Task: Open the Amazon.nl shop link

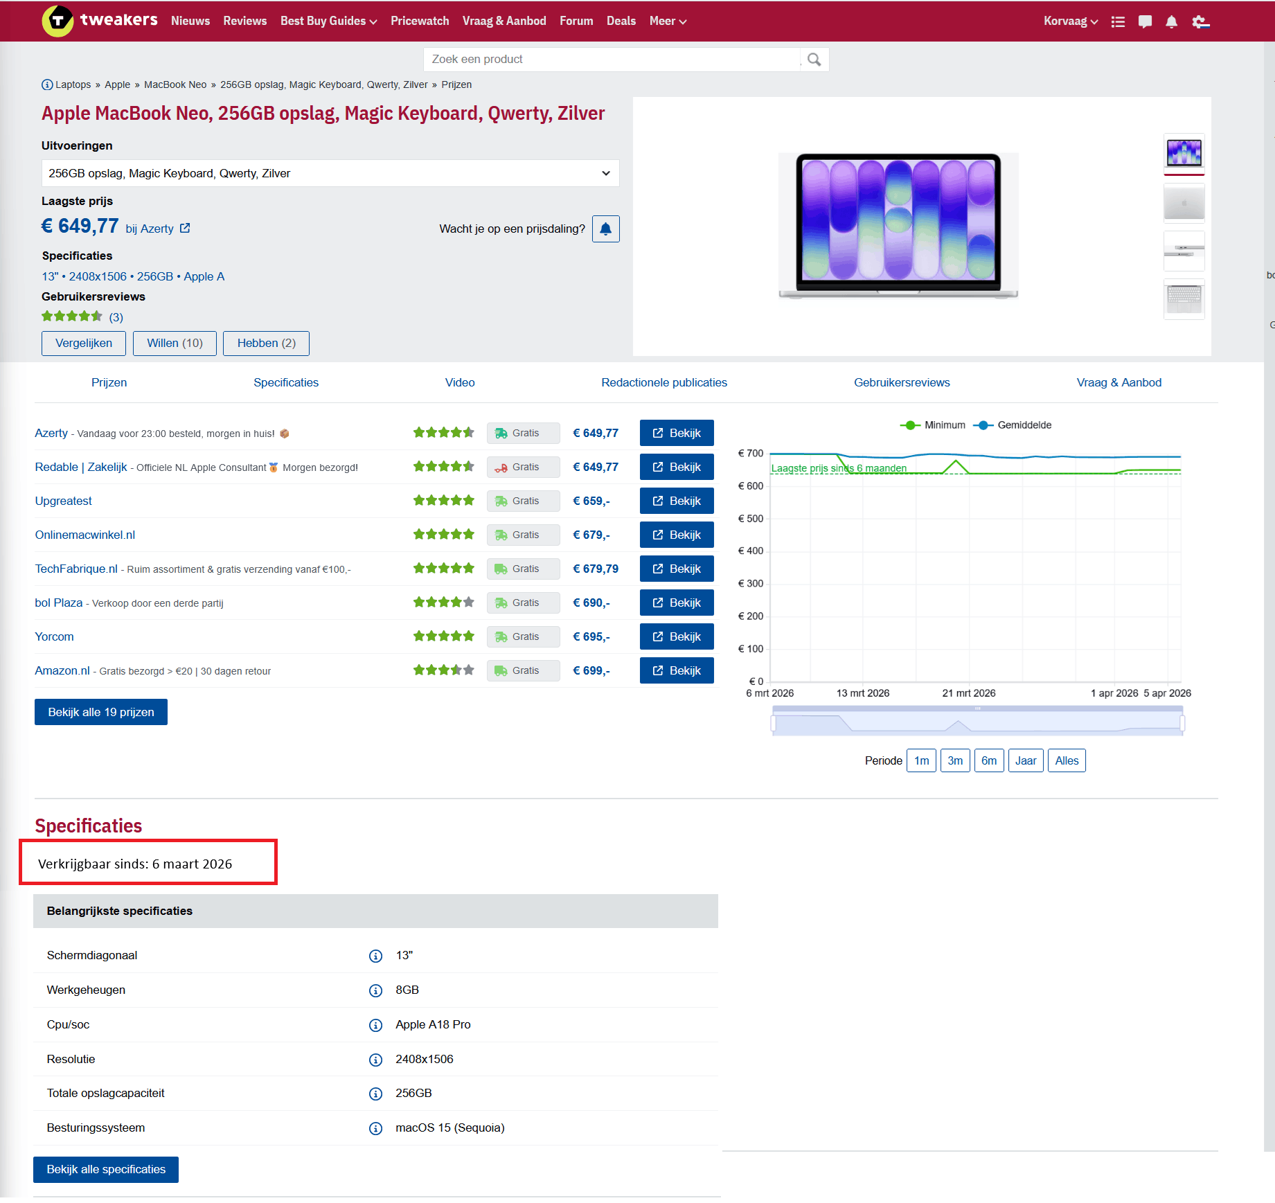Action: 62,670
